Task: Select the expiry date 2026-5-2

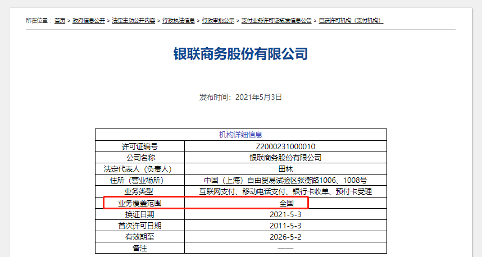Action: coord(285,237)
